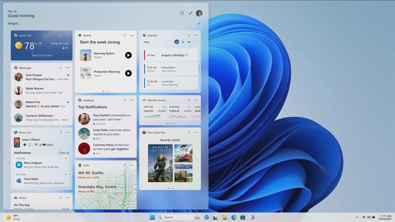
Task: Open your profile avatar at the top
Action: pos(199,13)
